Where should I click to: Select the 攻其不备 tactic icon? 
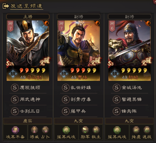[x=15, y=130]
